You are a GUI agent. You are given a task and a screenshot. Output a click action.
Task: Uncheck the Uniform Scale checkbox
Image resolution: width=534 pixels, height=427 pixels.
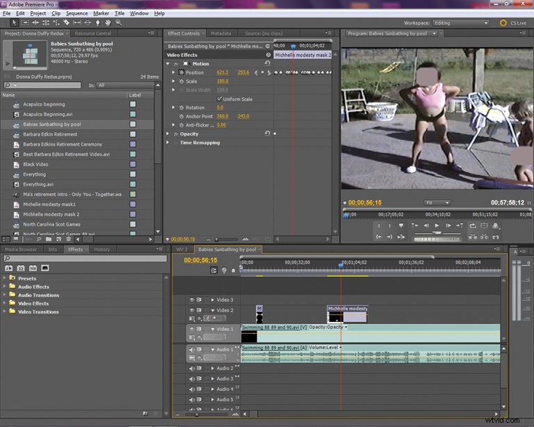pos(219,99)
